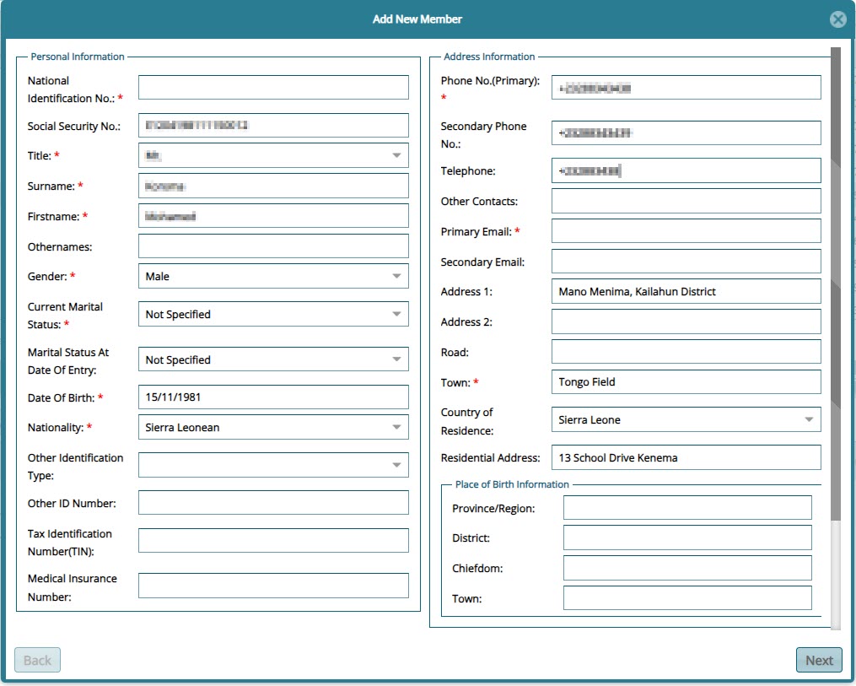Focus the Residential Address field

(x=686, y=458)
